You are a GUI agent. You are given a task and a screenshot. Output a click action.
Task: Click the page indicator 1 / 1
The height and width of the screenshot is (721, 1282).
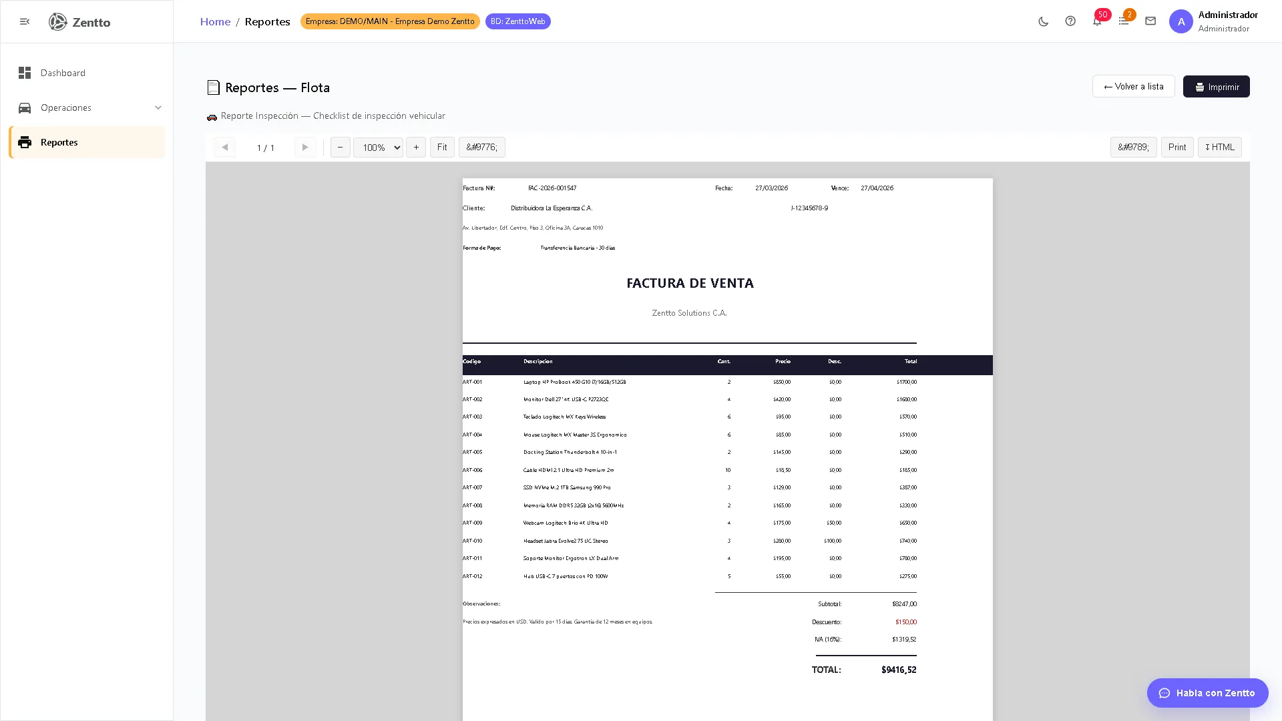click(x=266, y=148)
